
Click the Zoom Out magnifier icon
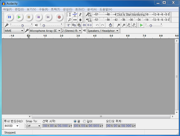pos(124,25)
